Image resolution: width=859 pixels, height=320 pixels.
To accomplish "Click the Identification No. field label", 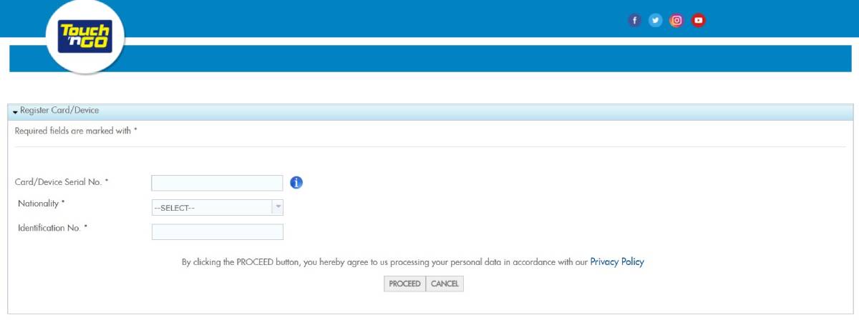I will [52, 228].
